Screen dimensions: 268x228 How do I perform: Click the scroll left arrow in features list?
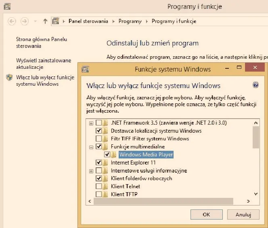tap(90, 201)
